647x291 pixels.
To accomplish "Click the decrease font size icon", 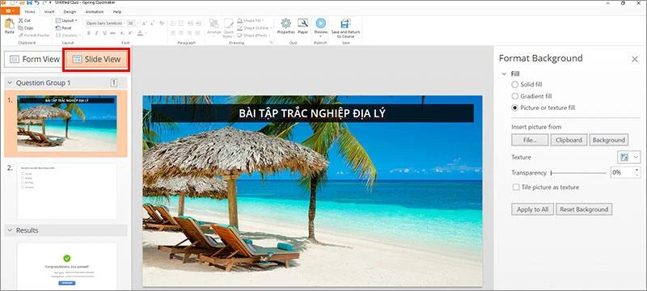I will tap(154, 23).
